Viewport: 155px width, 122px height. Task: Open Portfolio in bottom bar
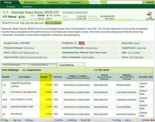(59, 120)
